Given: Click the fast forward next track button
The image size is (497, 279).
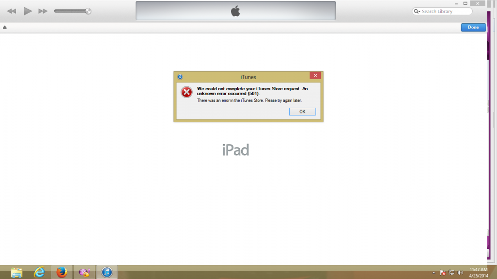Looking at the screenshot, I should (x=43, y=11).
